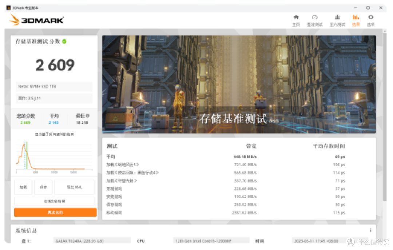Click the Test (测试) column header
The height and width of the screenshot is (250, 393).
coord(112,146)
